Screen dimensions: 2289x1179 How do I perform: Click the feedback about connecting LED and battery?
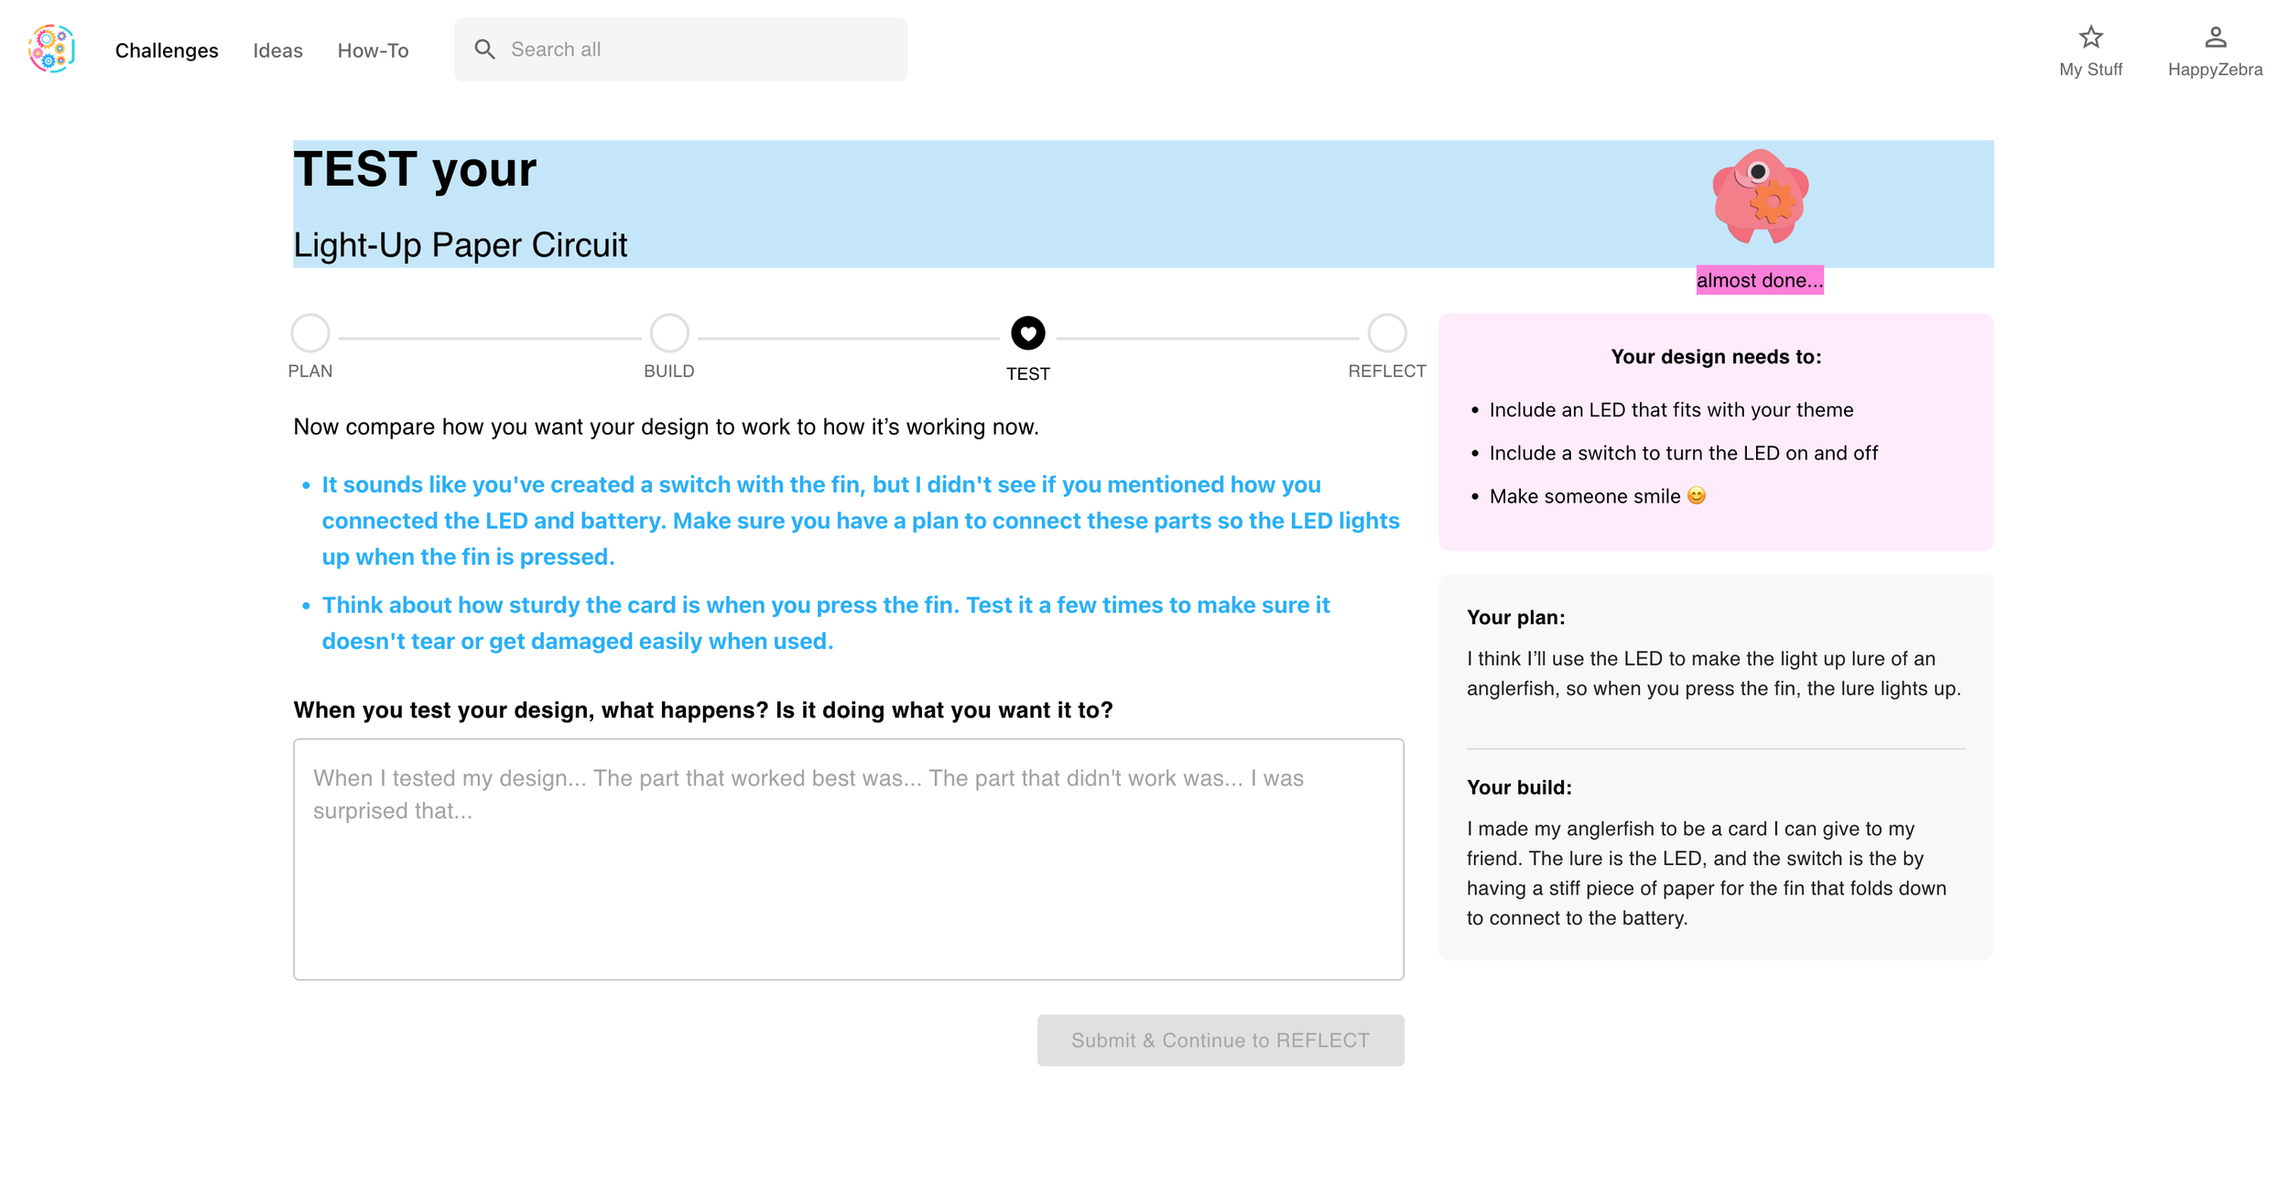coord(861,521)
